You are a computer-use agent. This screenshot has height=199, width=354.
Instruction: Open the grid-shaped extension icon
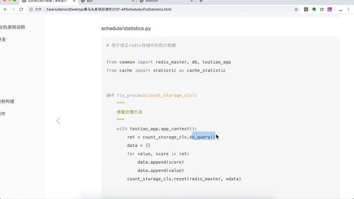click(x=322, y=9)
